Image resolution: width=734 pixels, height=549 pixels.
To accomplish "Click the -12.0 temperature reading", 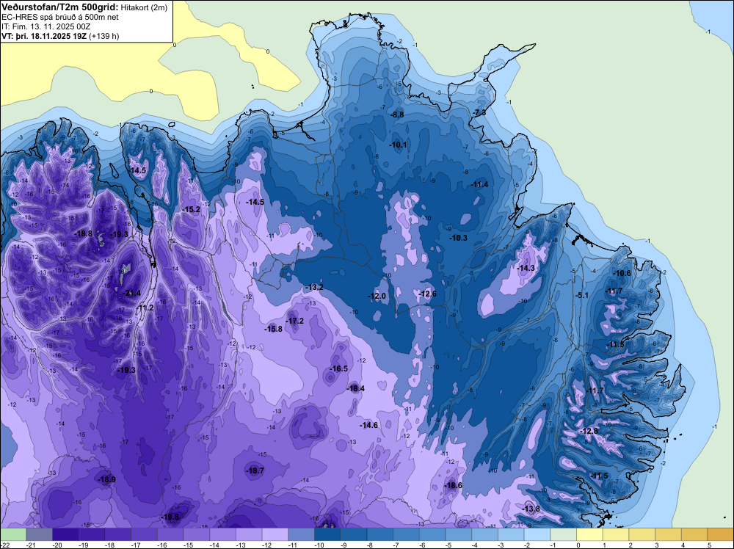I will (377, 297).
